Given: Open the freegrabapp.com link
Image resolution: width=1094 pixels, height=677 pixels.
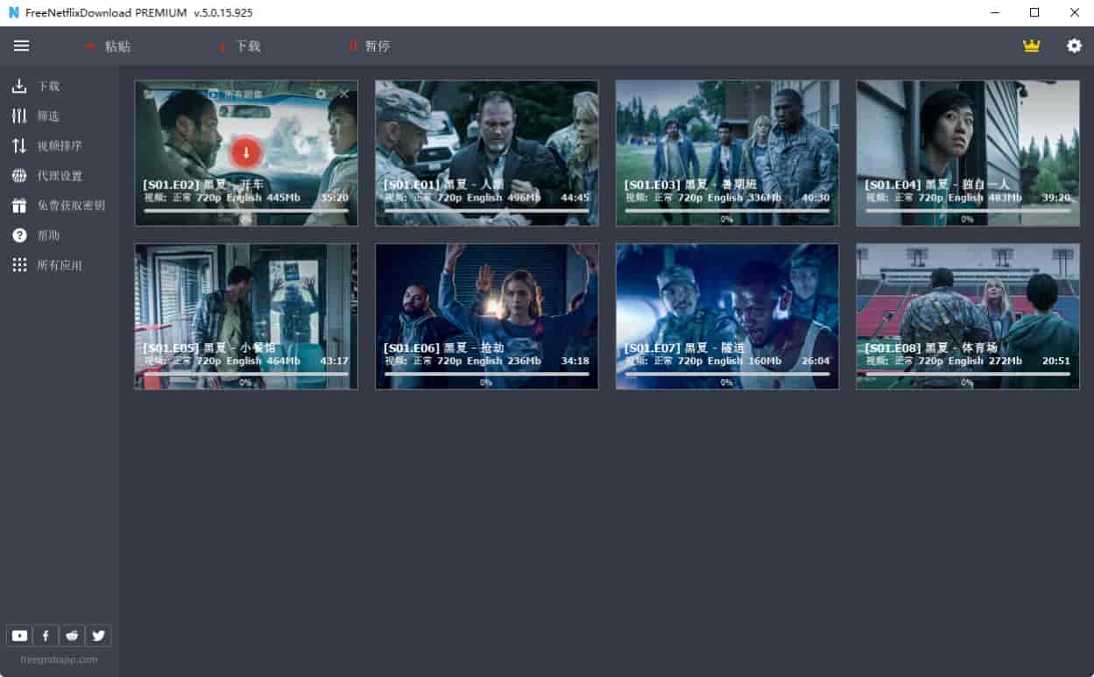Looking at the screenshot, I should click(59, 659).
